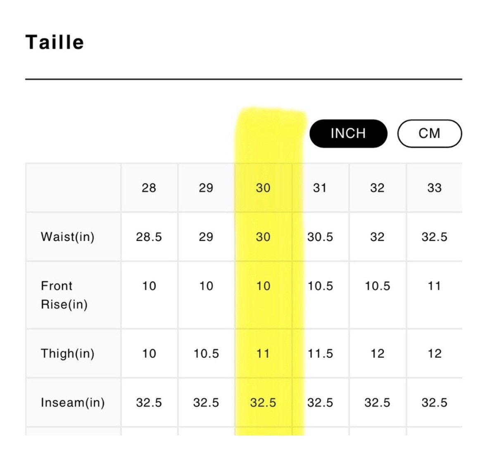Select size 32 column header
The width and height of the screenshot is (487, 459).
click(x=378, y=188)
